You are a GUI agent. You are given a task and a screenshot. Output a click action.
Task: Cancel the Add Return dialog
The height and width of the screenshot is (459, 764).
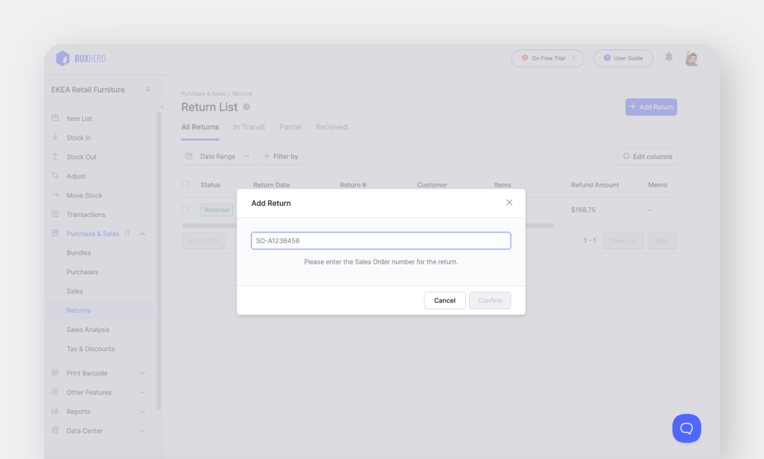pos(444,300)
